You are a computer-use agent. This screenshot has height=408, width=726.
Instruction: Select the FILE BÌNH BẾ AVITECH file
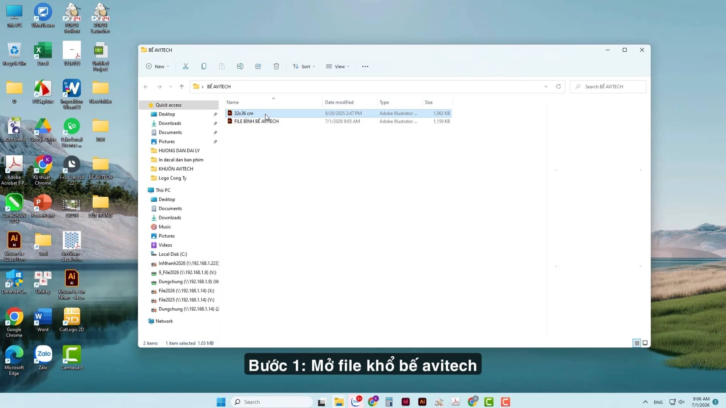338,121
